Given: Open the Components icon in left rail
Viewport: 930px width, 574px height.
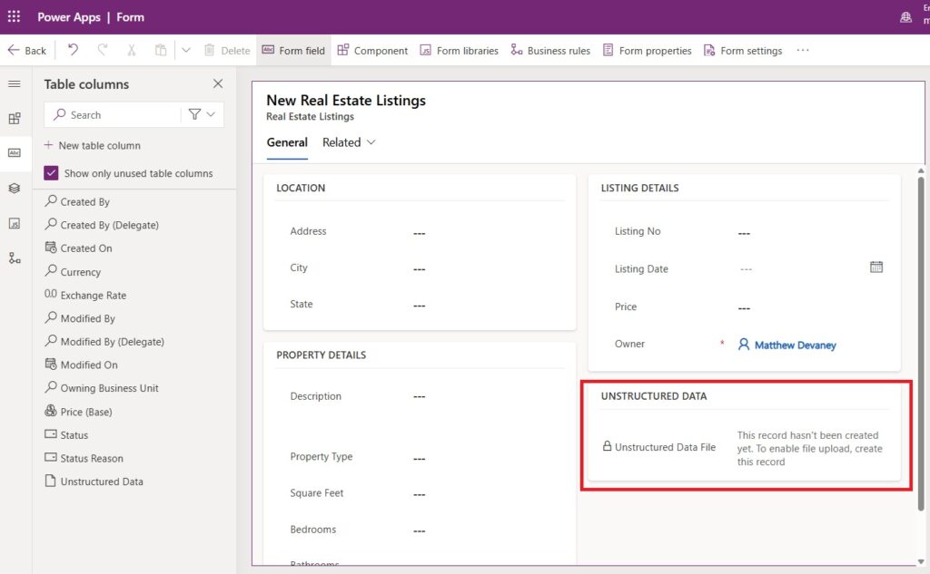Looking at the screenshot, I should (x=15, y=119).
